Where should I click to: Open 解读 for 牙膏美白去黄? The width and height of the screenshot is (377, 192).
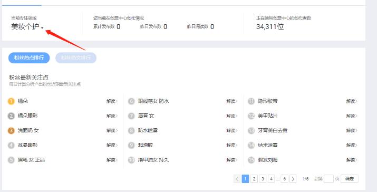(352, 131)
